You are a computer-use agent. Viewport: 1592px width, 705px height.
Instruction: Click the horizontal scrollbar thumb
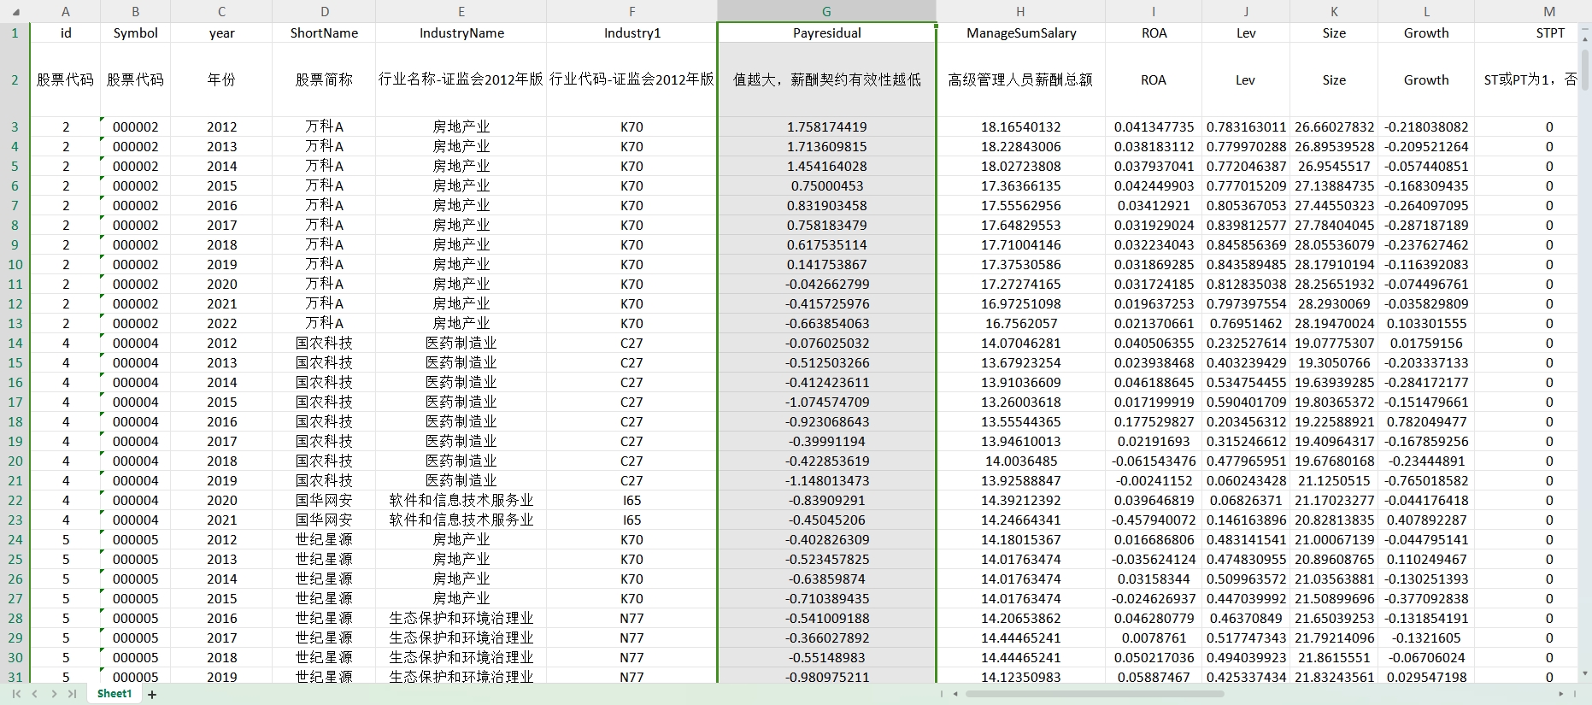click(1094, 694)
